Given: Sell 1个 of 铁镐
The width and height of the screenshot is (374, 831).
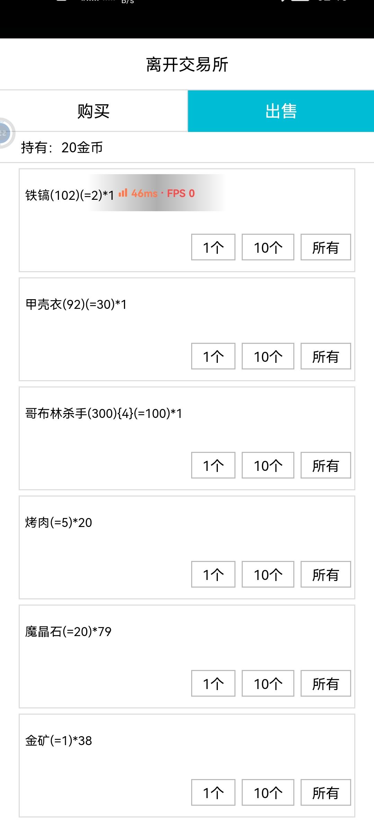Looking at the screenshot, I should pos(213,247).
